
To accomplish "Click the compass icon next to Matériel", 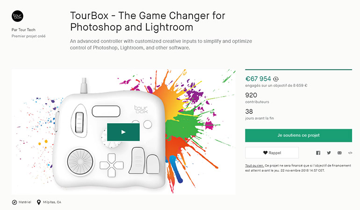I will (14, 202).
